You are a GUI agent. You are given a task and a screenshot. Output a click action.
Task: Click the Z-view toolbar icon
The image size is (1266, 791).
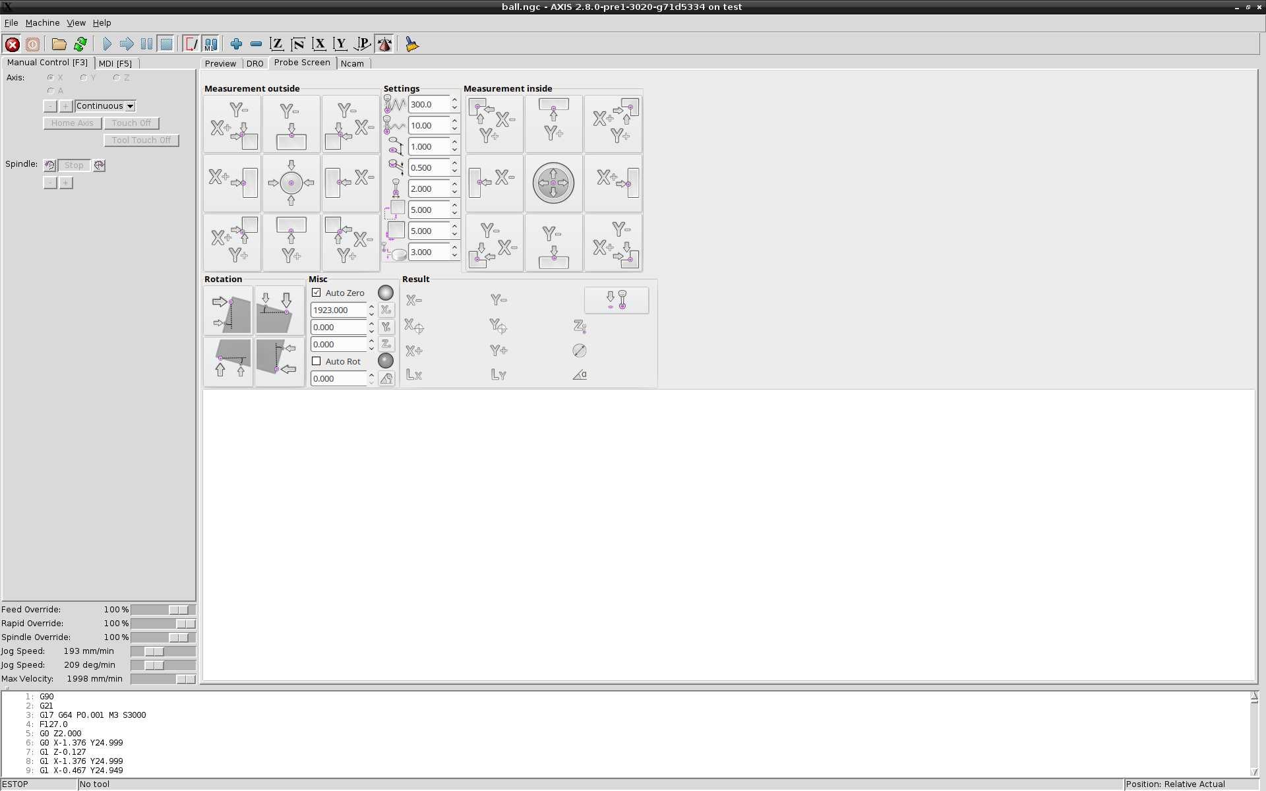click(277, 44)
